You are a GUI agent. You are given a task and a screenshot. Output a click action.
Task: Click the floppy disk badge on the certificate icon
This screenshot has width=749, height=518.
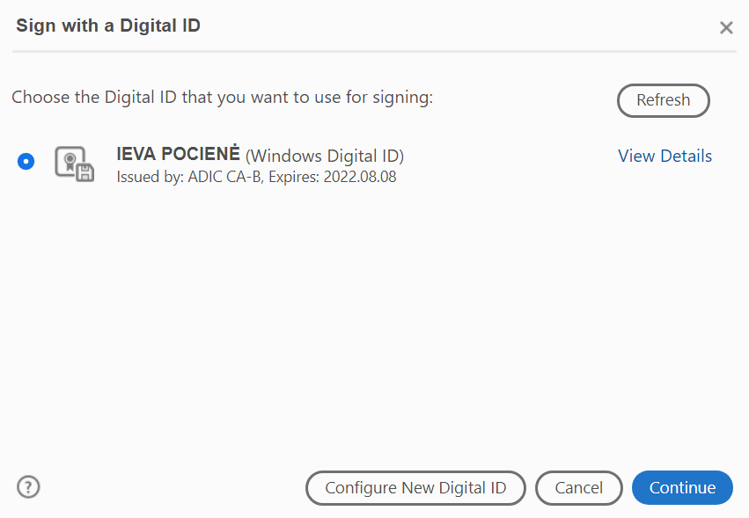85,173
